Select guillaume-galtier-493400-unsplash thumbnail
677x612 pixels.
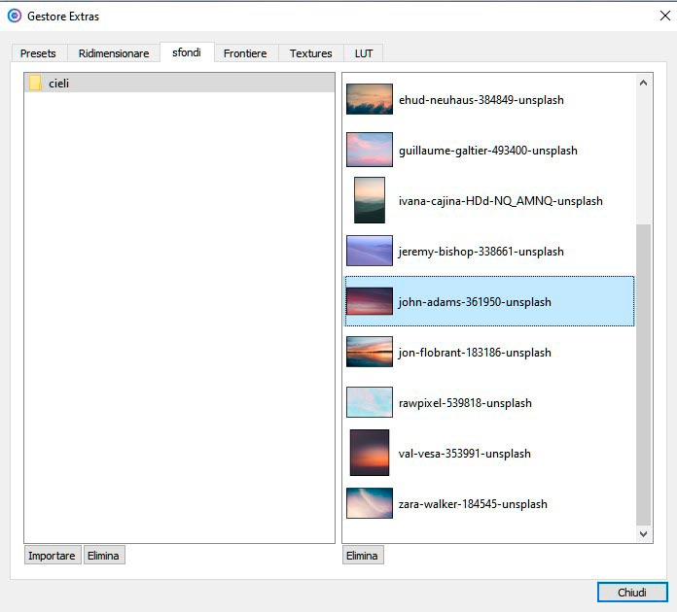pos(370,150)
